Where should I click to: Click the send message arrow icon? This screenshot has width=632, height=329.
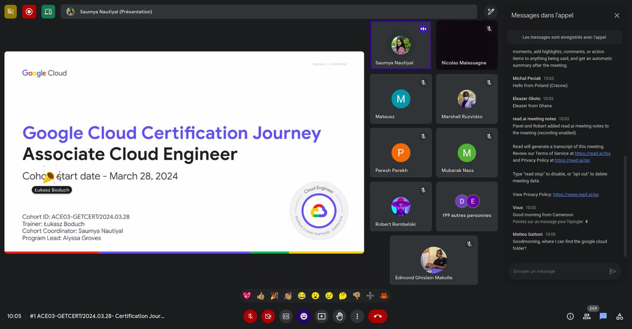pos(613,271)
